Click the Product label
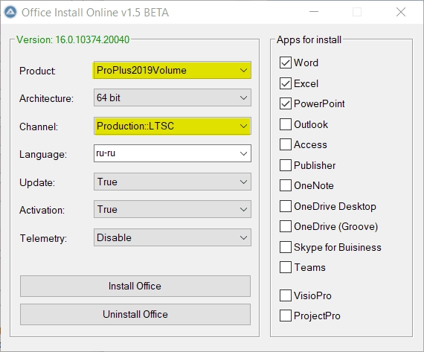This screenshot has width=424, height=352. coord(38,71)
